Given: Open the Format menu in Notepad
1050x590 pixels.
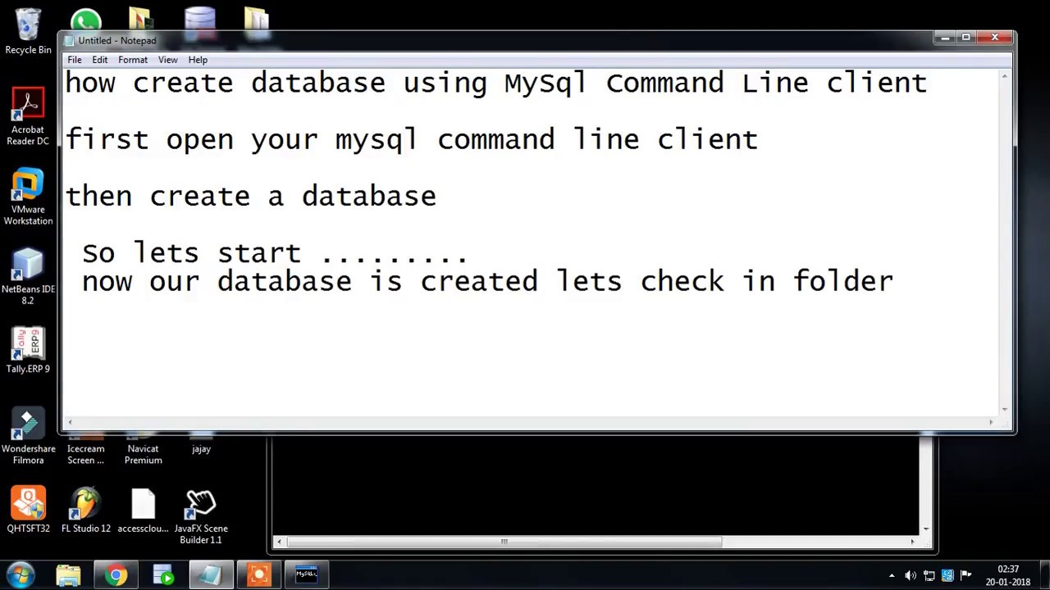Looking at the screenshot, I should (133, 60).
